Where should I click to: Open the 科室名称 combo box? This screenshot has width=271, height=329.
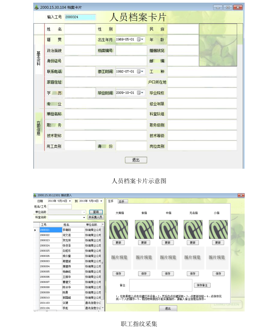coord(84,217)
